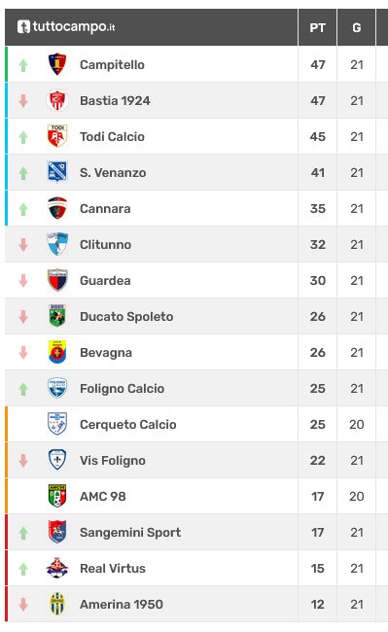Viewport: 388px width, 632px height.
Task: Select the Vis Foligno team name
Action: click(113, 460)
